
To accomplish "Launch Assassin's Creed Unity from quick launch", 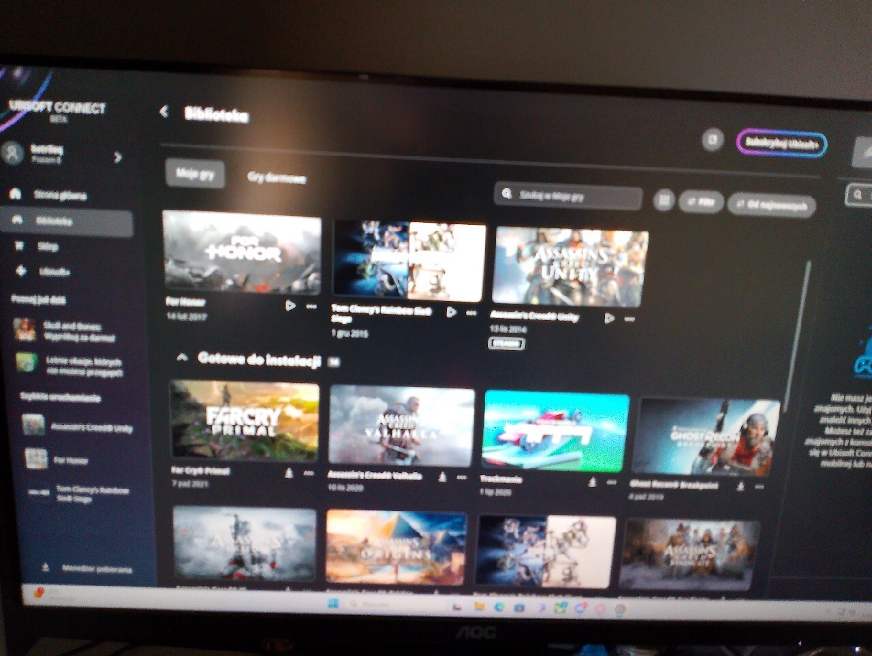I will point(77,427).
